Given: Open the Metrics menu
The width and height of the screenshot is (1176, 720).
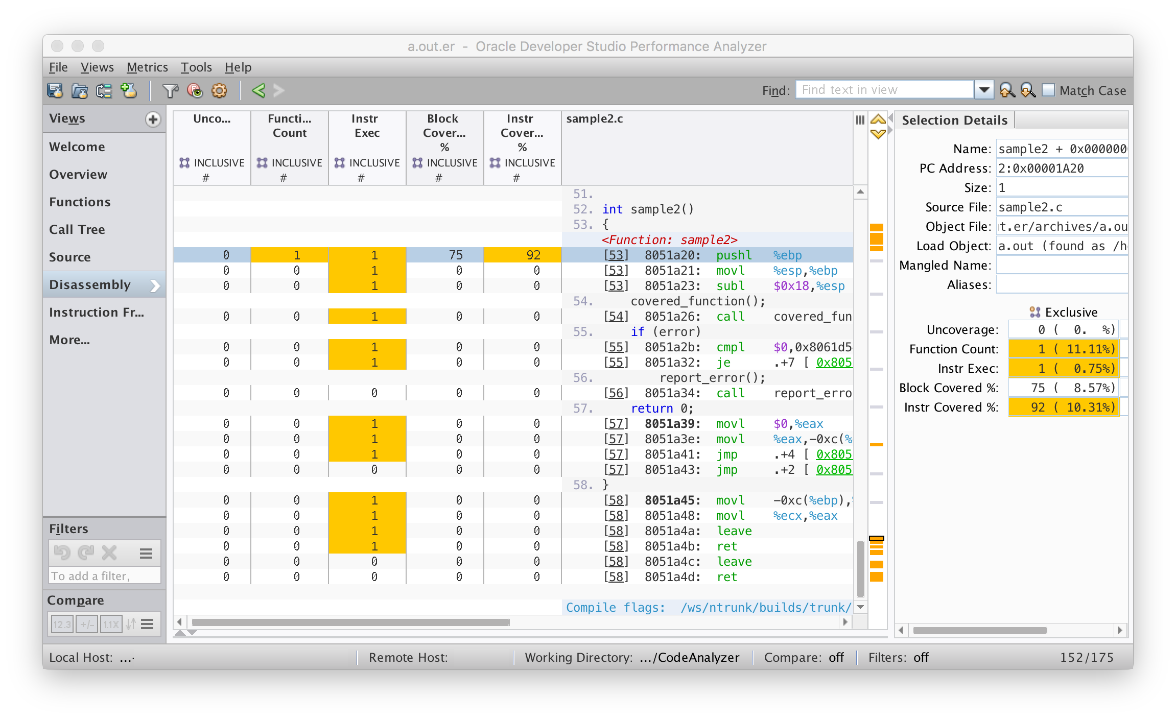Looking at the screenshot, I should pos(147,67).
